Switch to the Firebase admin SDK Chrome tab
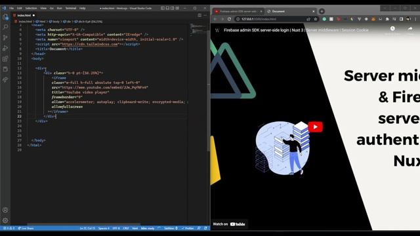 238,12
